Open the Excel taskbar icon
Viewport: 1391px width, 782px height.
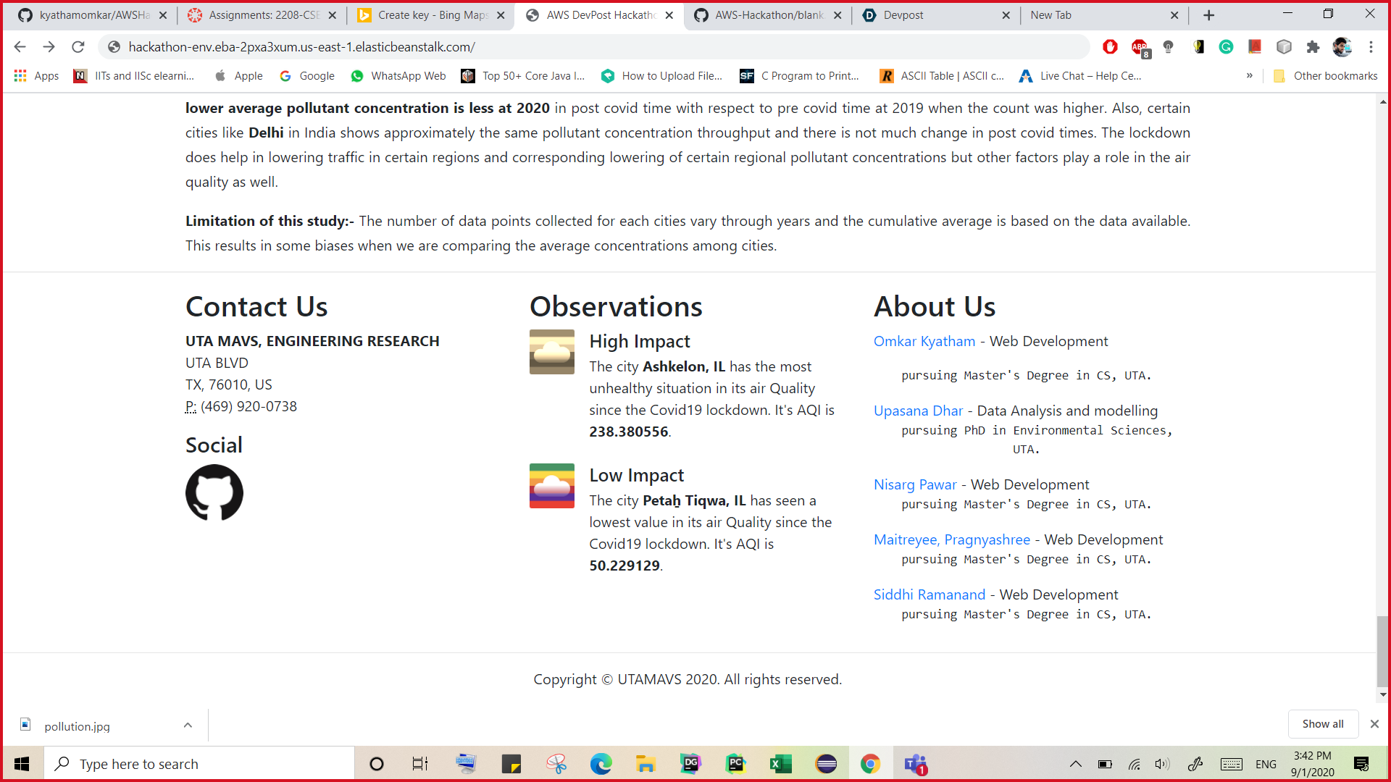coord(780,764)
